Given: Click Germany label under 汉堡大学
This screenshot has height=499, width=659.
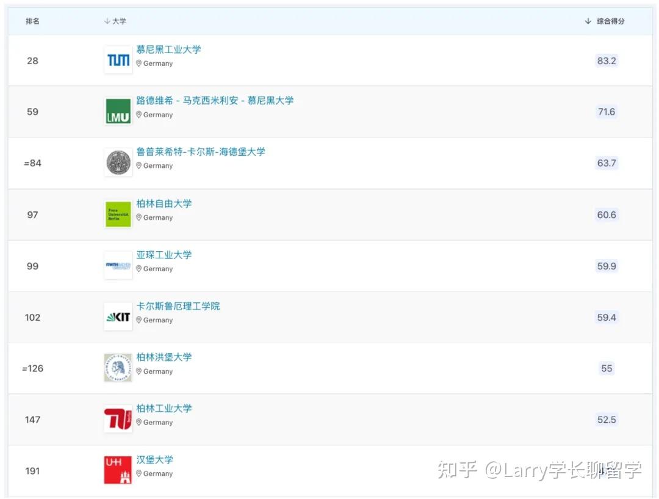Looking at the screenshot, I should [158, 474].
